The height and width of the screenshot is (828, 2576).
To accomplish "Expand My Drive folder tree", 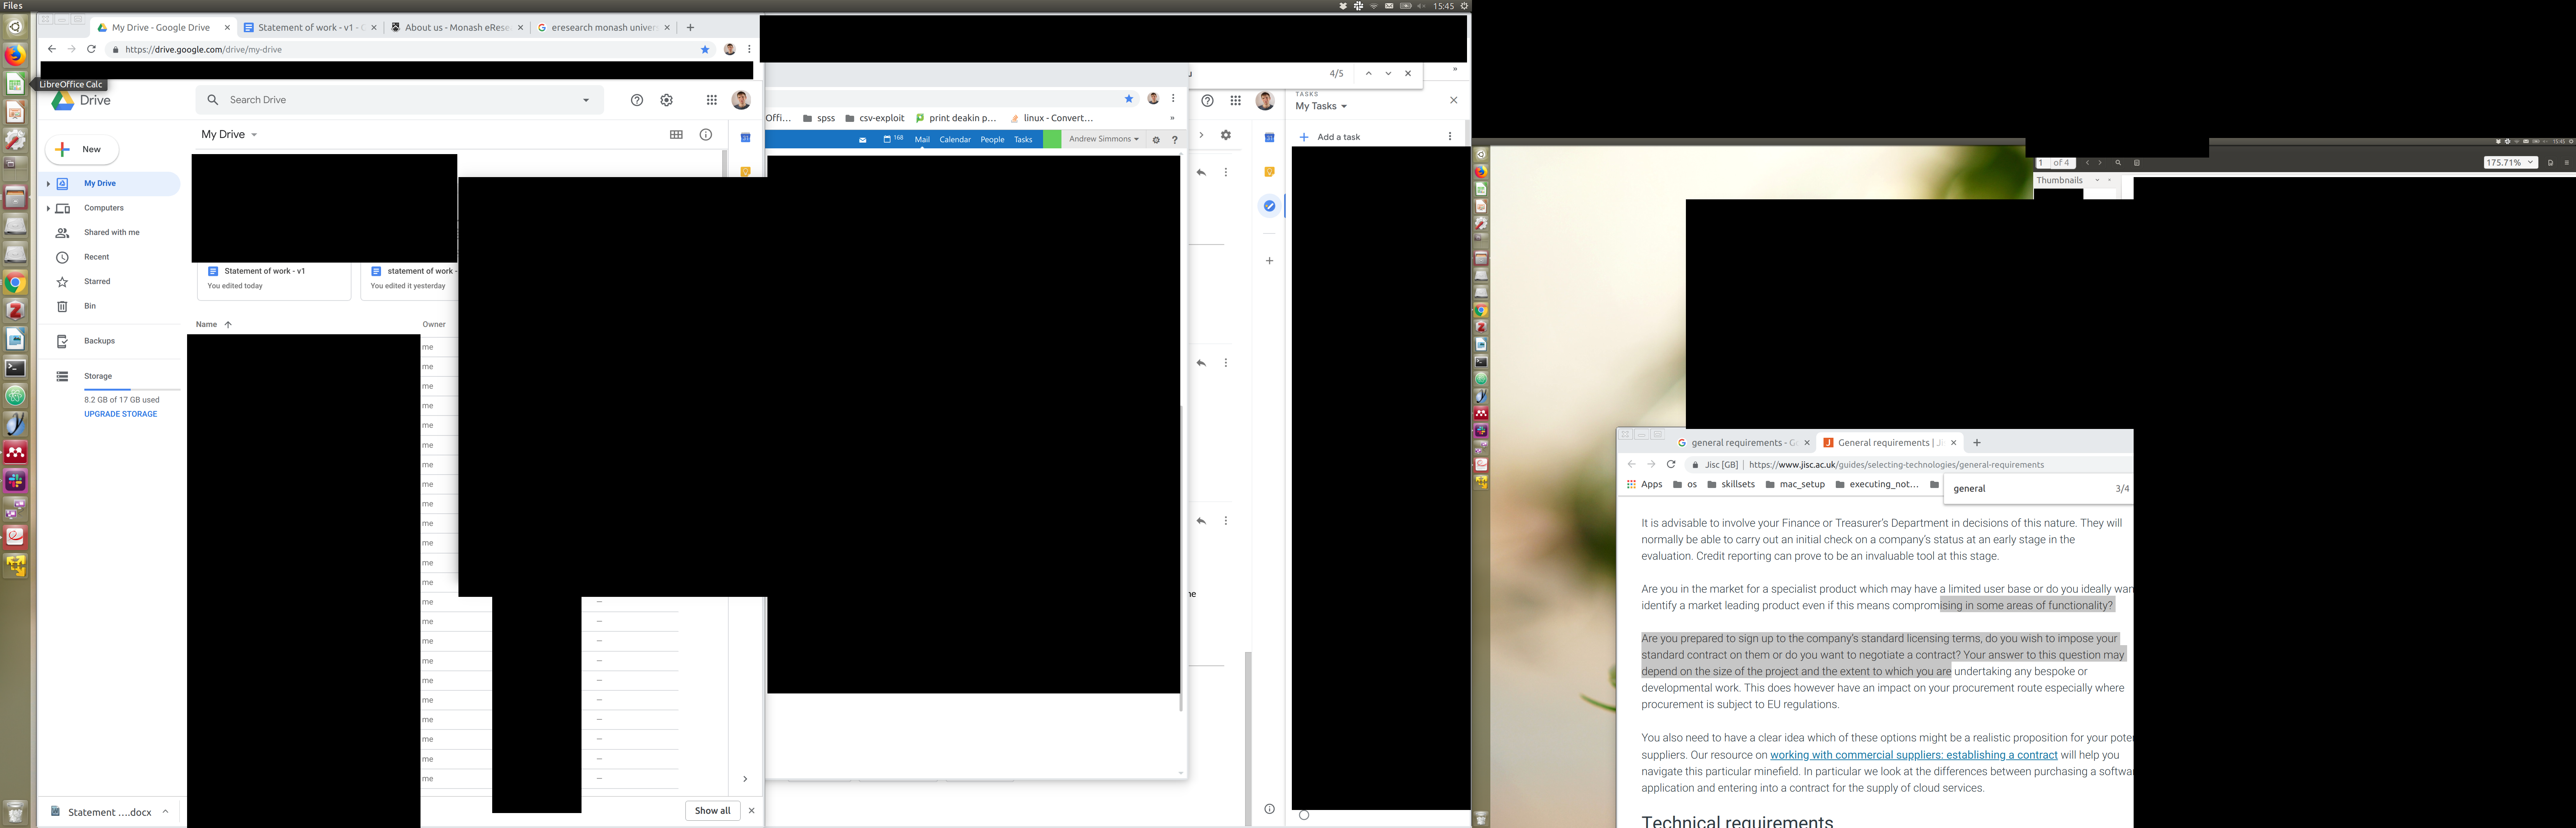I will point(48,184).
